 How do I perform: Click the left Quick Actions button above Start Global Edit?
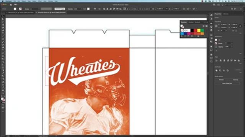tap(221, 80)
